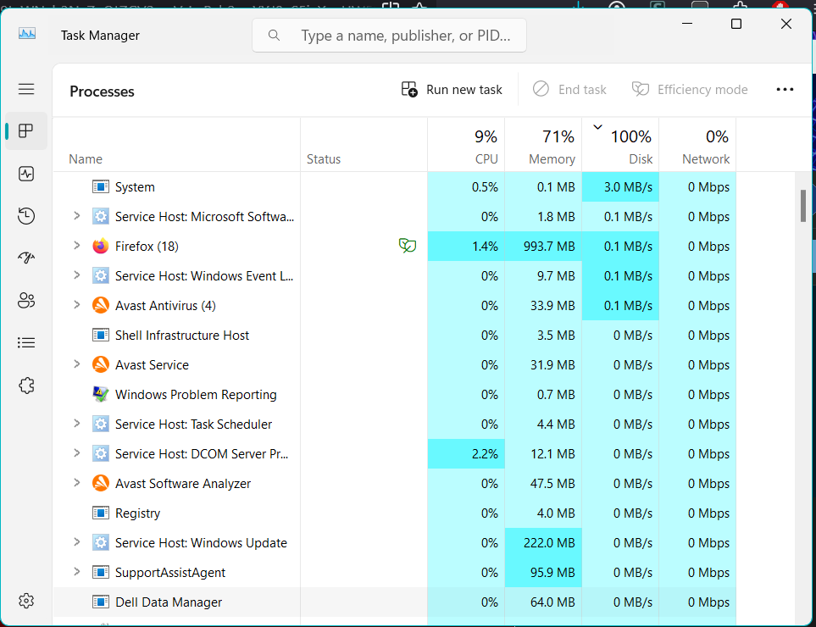Click the search magnifier icon
This screenshot has width=816, height=627.
pos(274,36)
